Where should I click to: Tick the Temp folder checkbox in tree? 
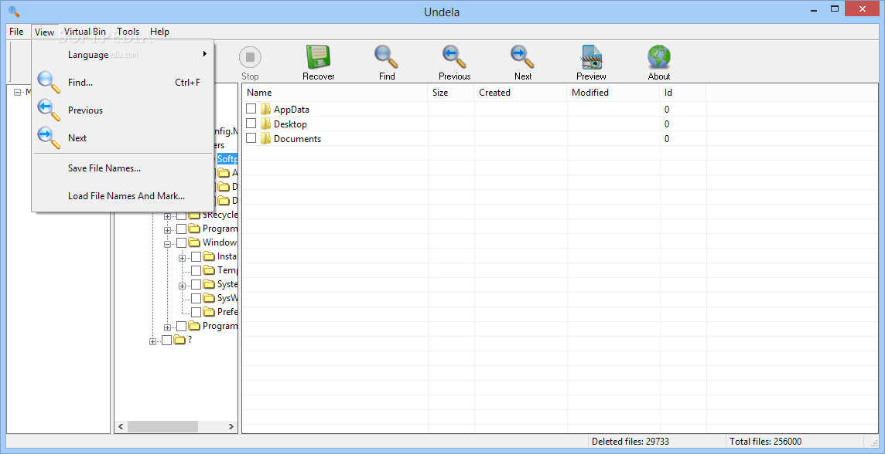(x=196, y=270)
